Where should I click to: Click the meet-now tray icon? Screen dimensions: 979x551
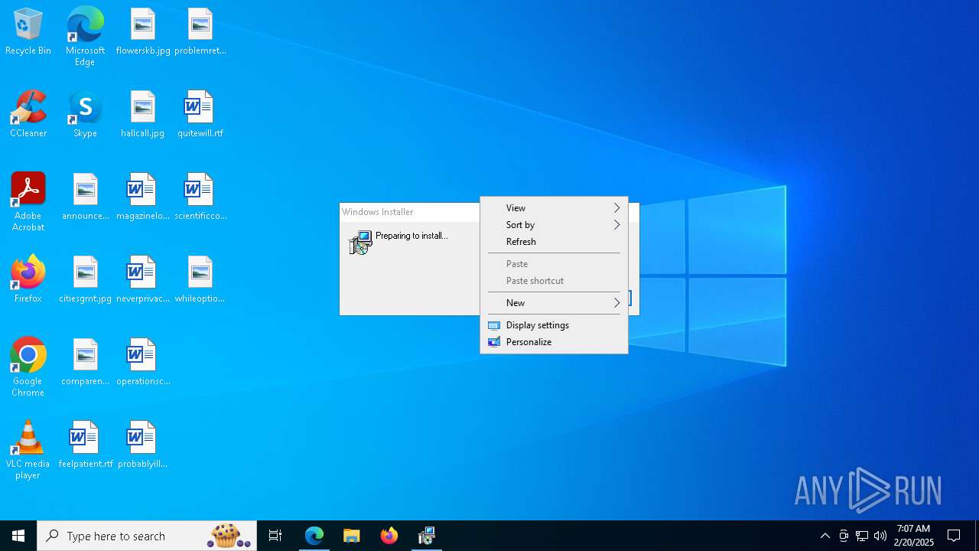pos(844,536)
